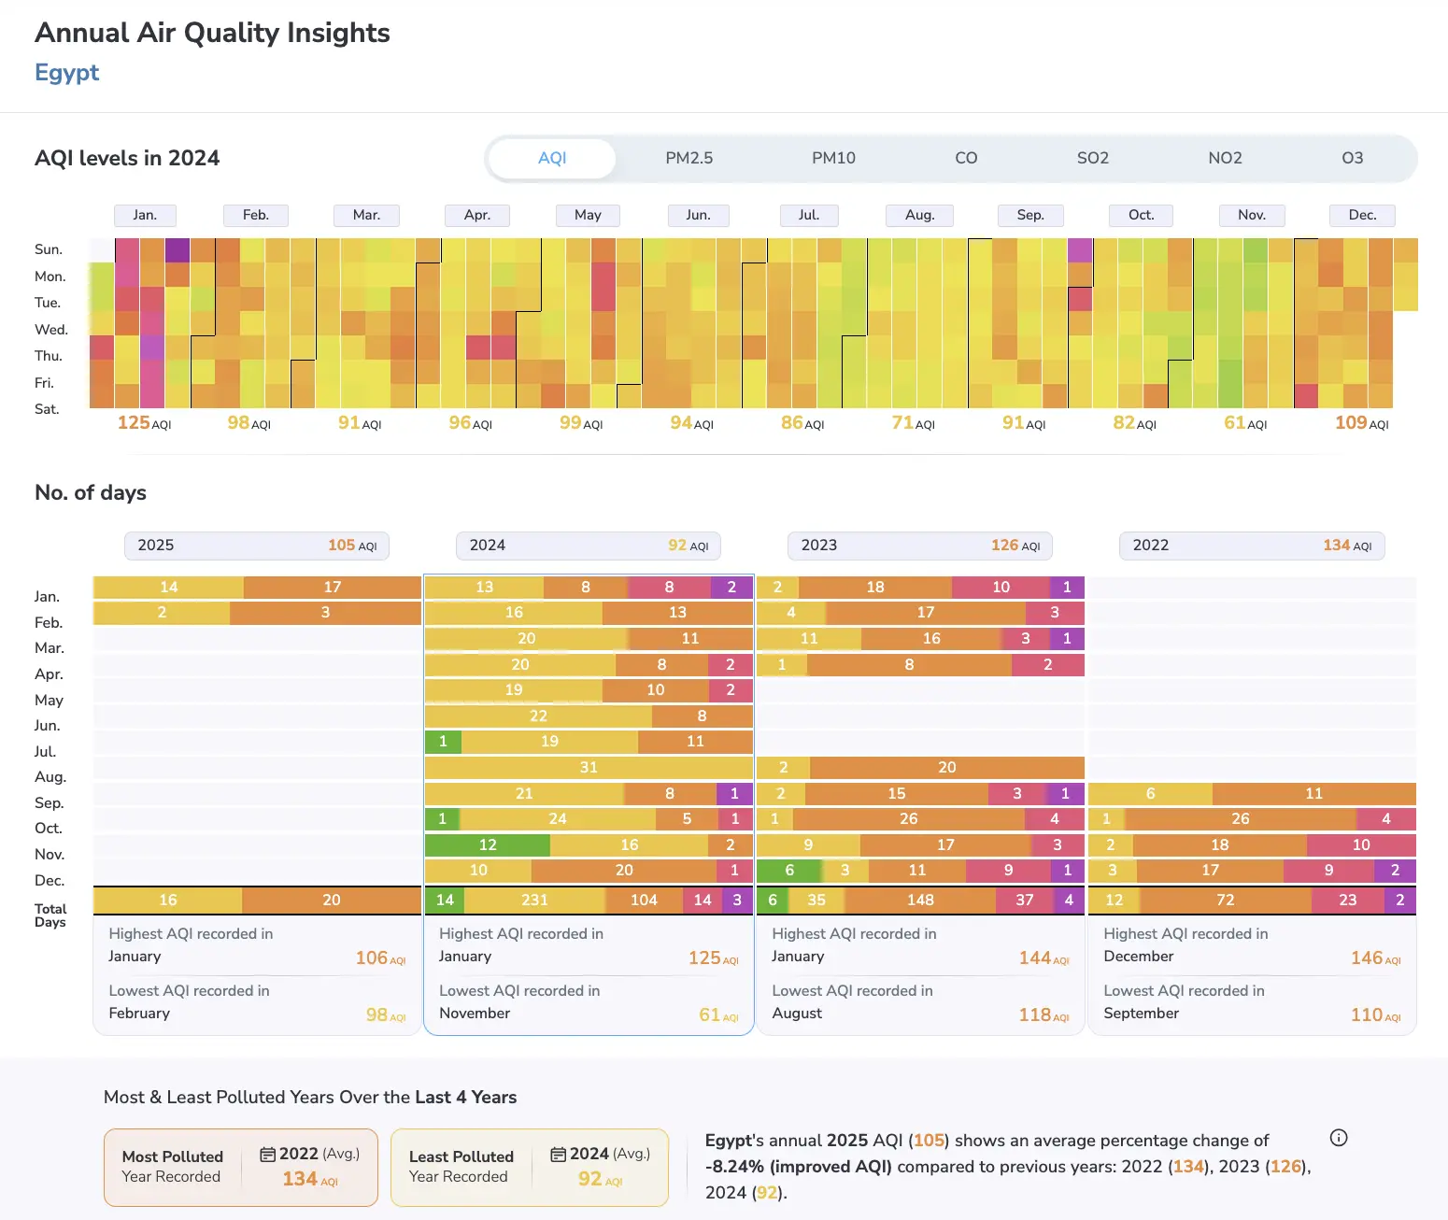Click 2022 highest AQI value 146
This screenshot has height=1220, width=1448.
(x=1375, y=958)
